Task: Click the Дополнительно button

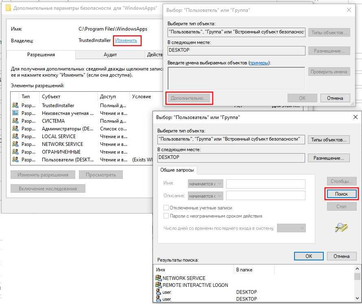Action: pos(189,98)
